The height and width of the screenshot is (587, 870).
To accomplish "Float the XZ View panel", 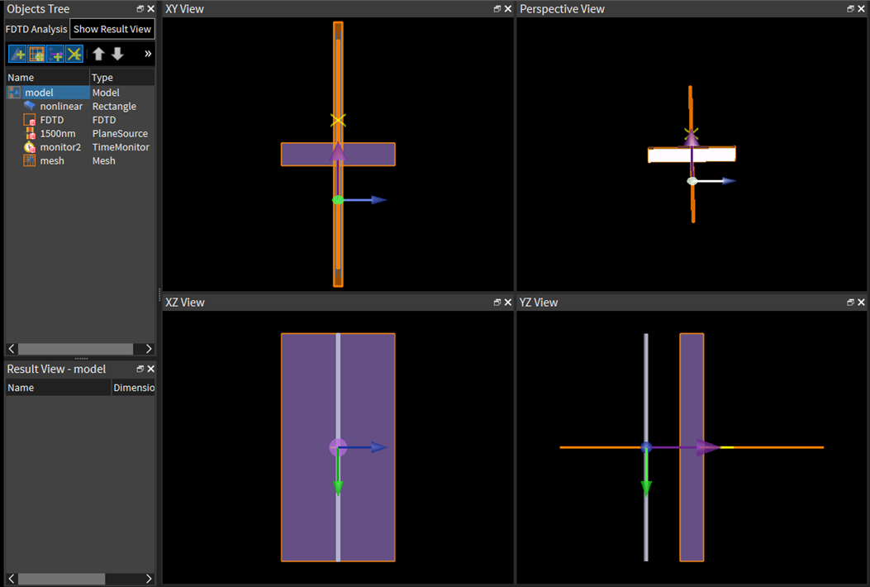I will click(497, 302).
